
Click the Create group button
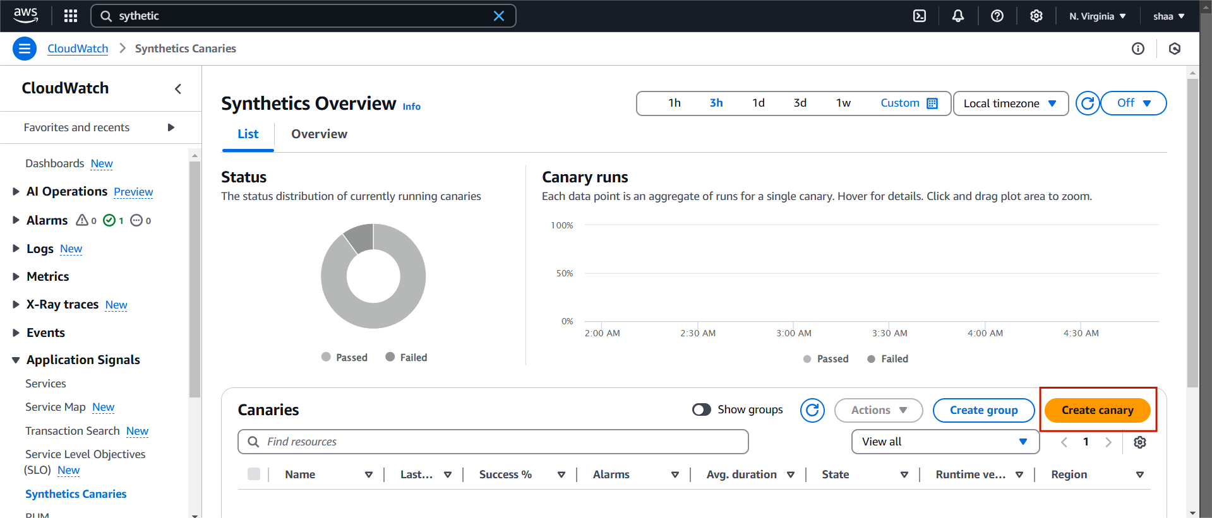983,410
